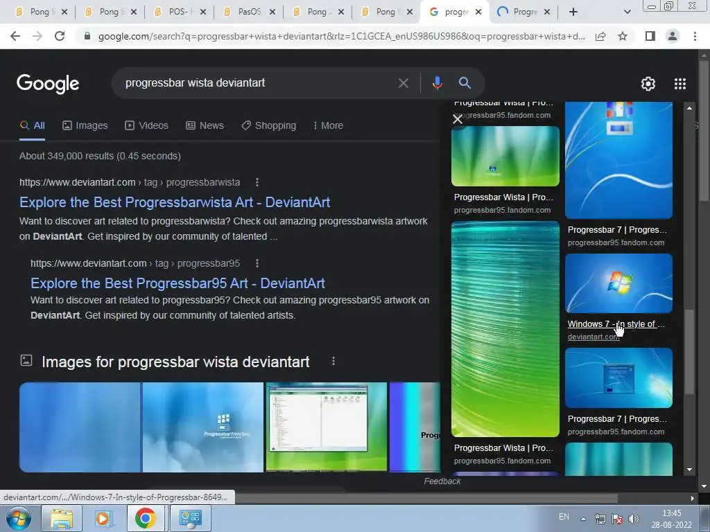Screen dimensions: 710x532
Task: Click the horizontal scrollbar right arrow
Action: [693, 498]
